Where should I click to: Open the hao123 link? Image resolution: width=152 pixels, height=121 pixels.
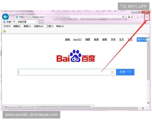pos(77,40)
